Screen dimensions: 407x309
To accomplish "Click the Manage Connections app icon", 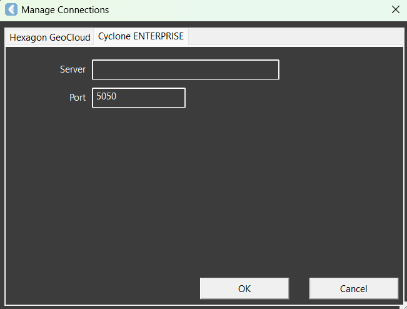I will pos(11,9).
